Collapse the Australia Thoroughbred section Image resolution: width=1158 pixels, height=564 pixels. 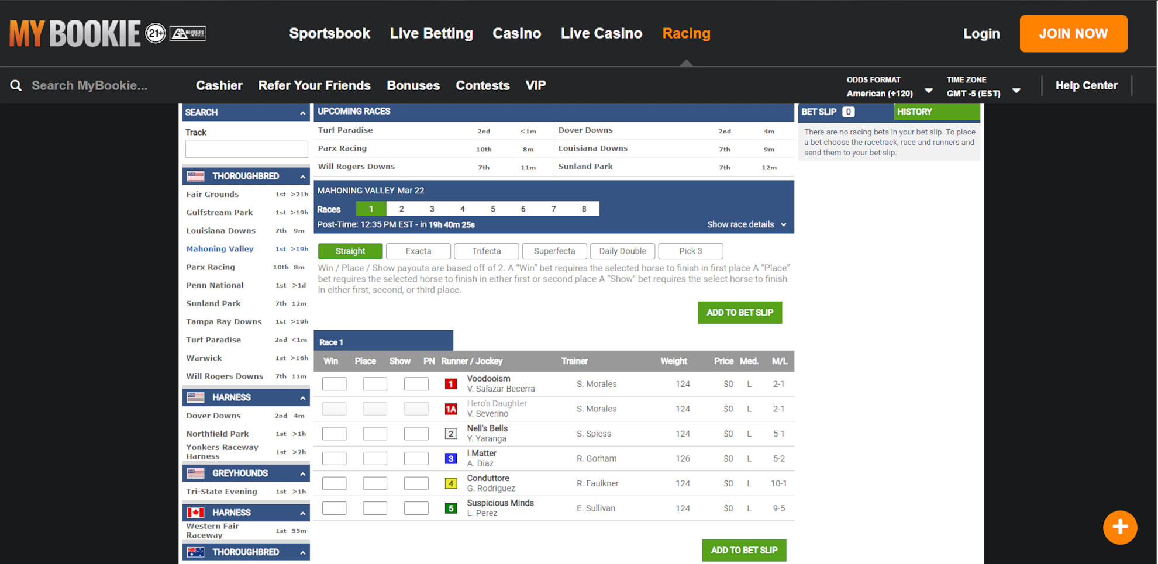(302, 552)
